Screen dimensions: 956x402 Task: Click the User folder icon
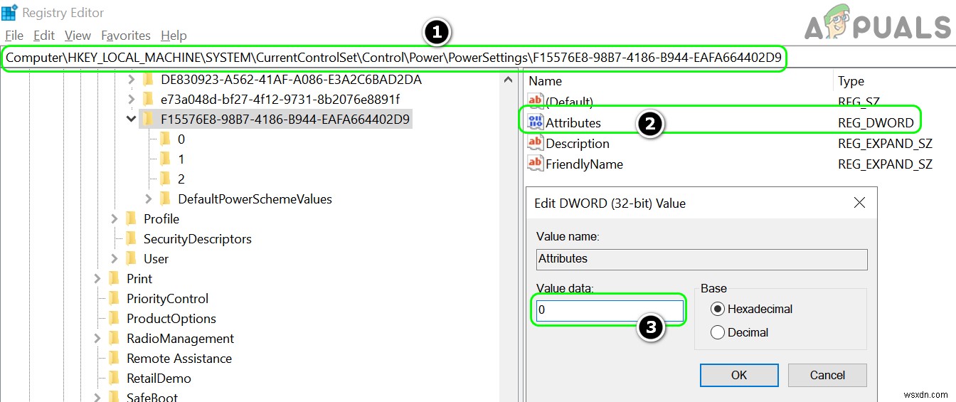[131, 258]
